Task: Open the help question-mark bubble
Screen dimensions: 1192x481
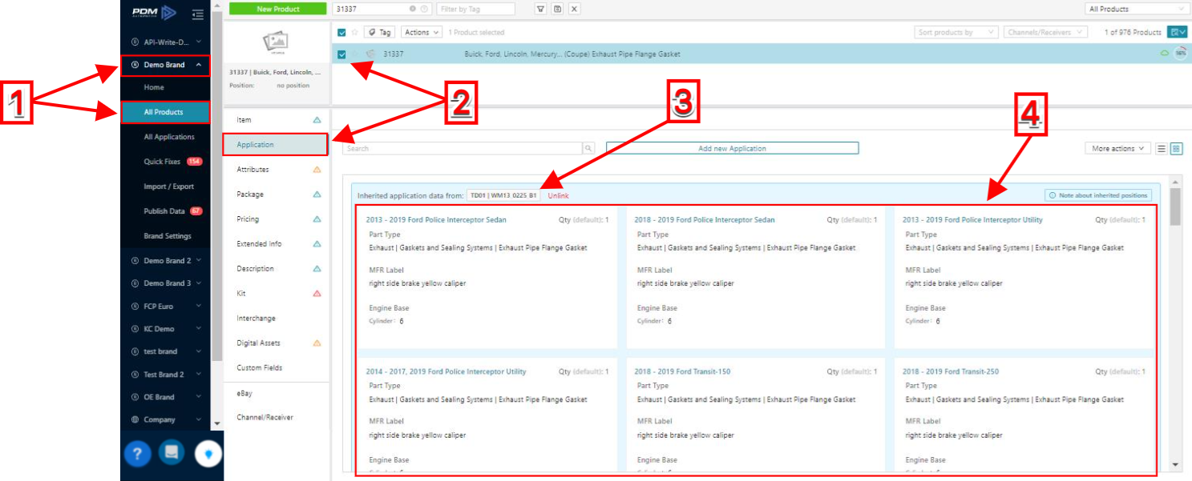Action: point(138,453)
